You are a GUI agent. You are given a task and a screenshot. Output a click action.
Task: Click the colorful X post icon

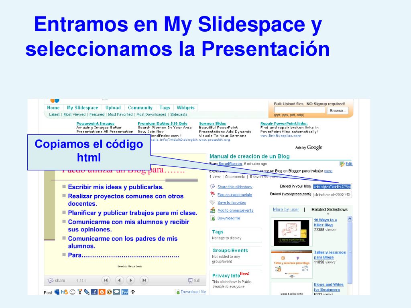pos(80,292)
